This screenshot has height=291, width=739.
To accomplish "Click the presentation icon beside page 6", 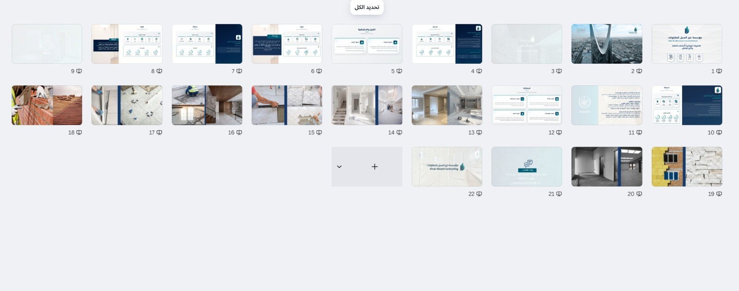I will tap(319, 71).
